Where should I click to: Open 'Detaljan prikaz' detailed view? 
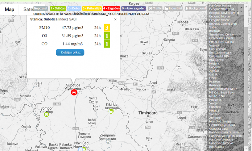[x=70, y=53]
